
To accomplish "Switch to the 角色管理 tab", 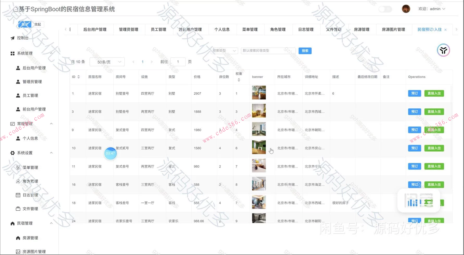I will [278, 29].
